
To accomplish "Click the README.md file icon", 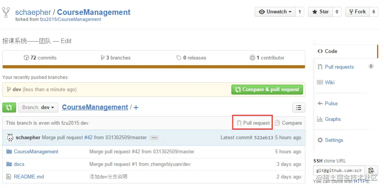I will pos(8,177).
